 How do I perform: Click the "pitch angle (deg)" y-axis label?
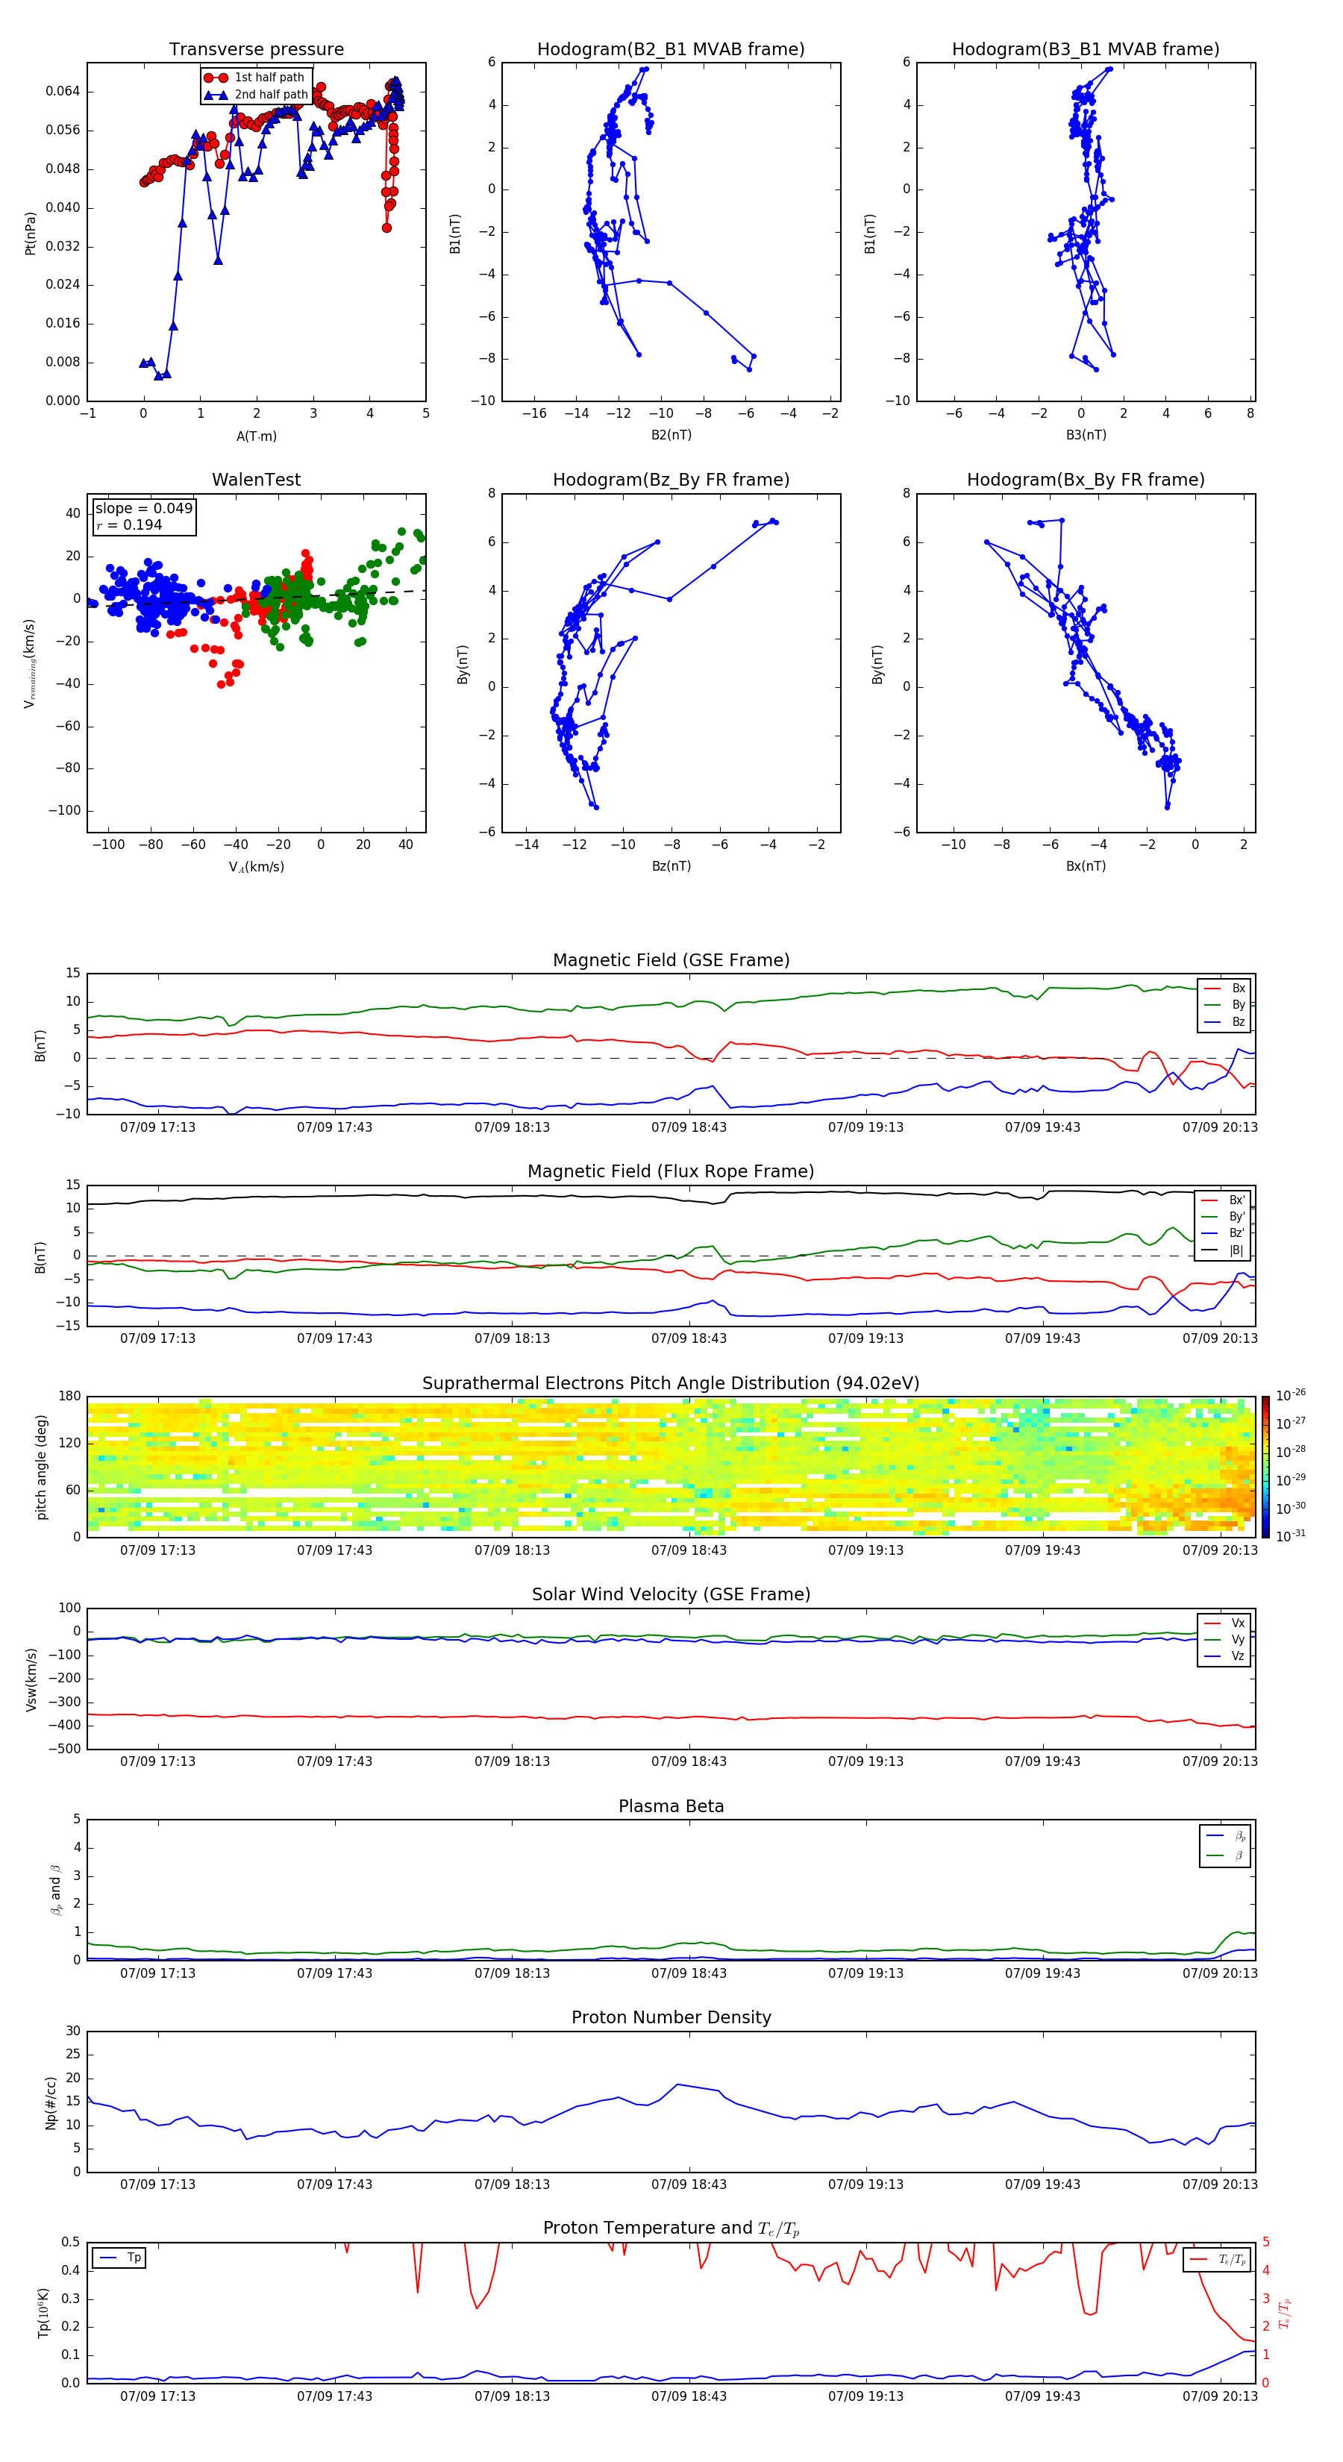[x=41, y=1467]
